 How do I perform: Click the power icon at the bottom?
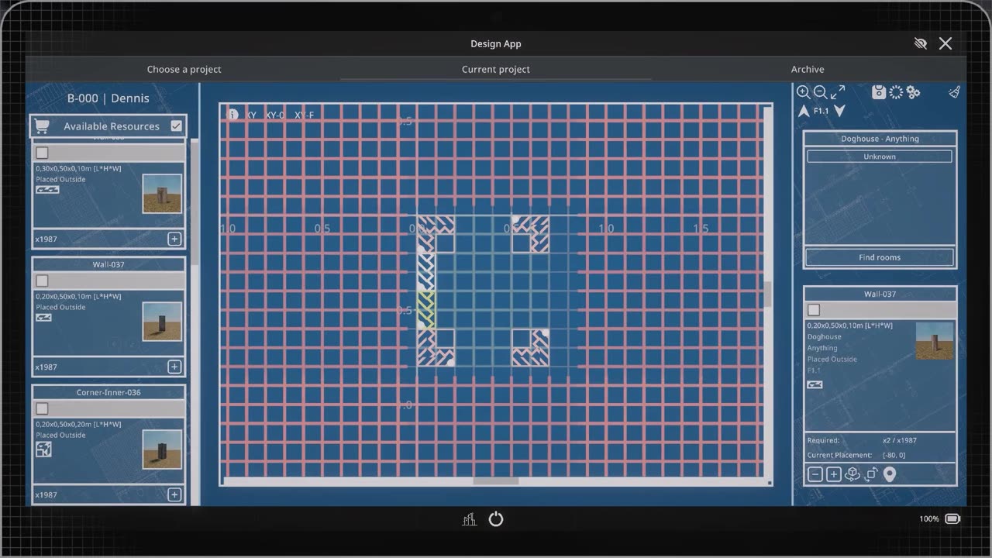click(x=496, y=519)
